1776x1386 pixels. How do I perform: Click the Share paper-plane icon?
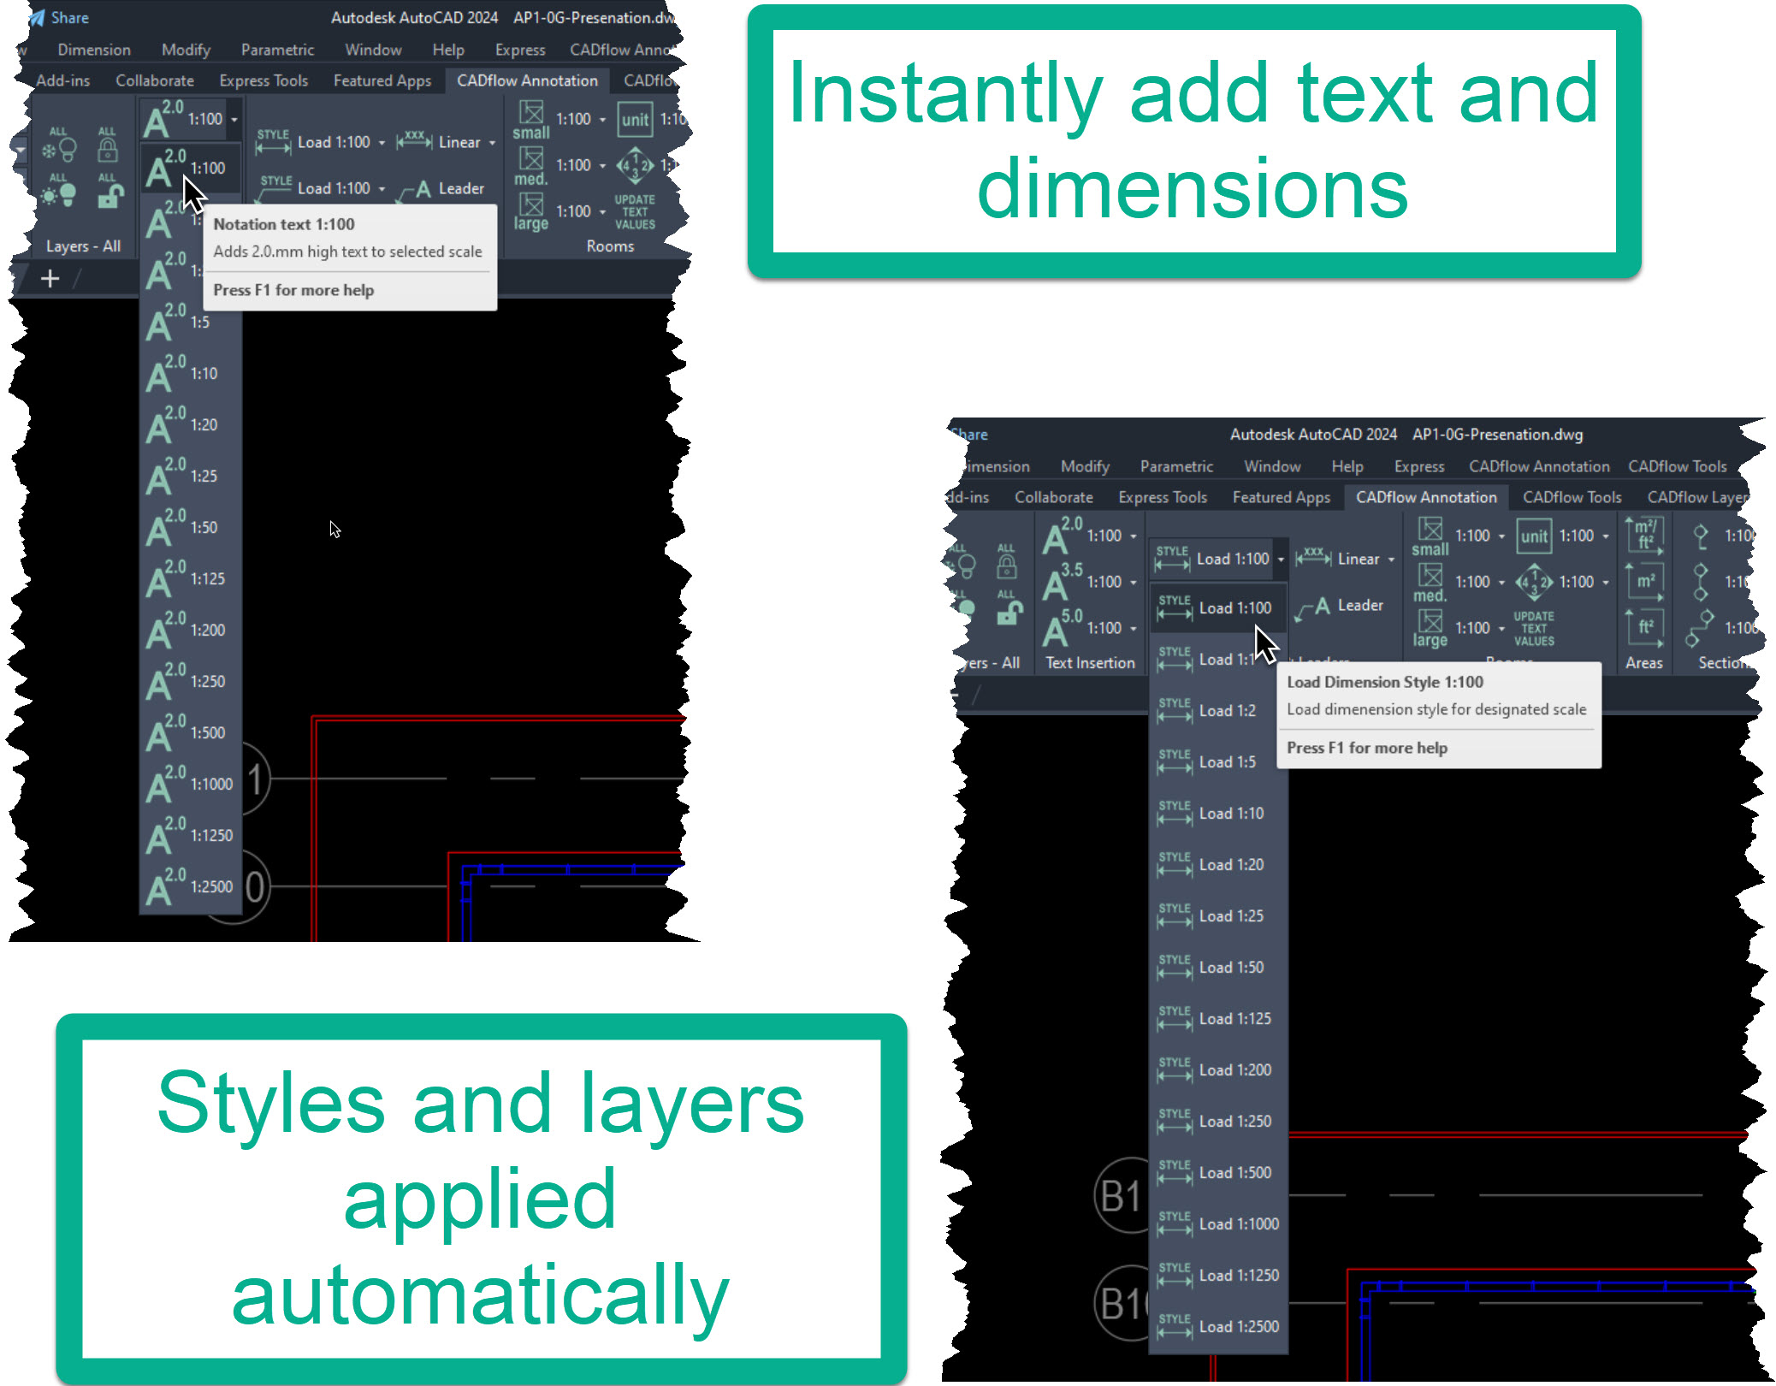(37, 18)
